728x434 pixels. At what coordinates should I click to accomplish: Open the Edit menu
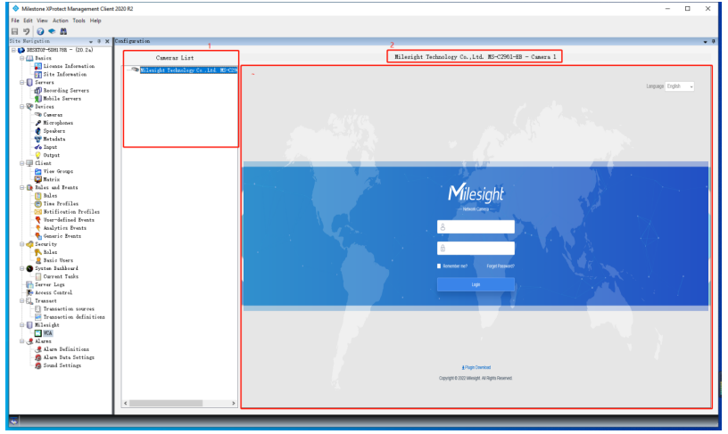(29, 20)
